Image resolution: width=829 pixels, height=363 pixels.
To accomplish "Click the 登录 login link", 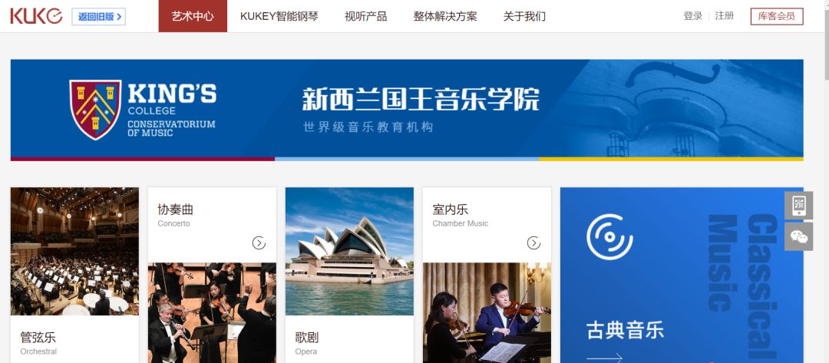I will (x=693, y=16).
